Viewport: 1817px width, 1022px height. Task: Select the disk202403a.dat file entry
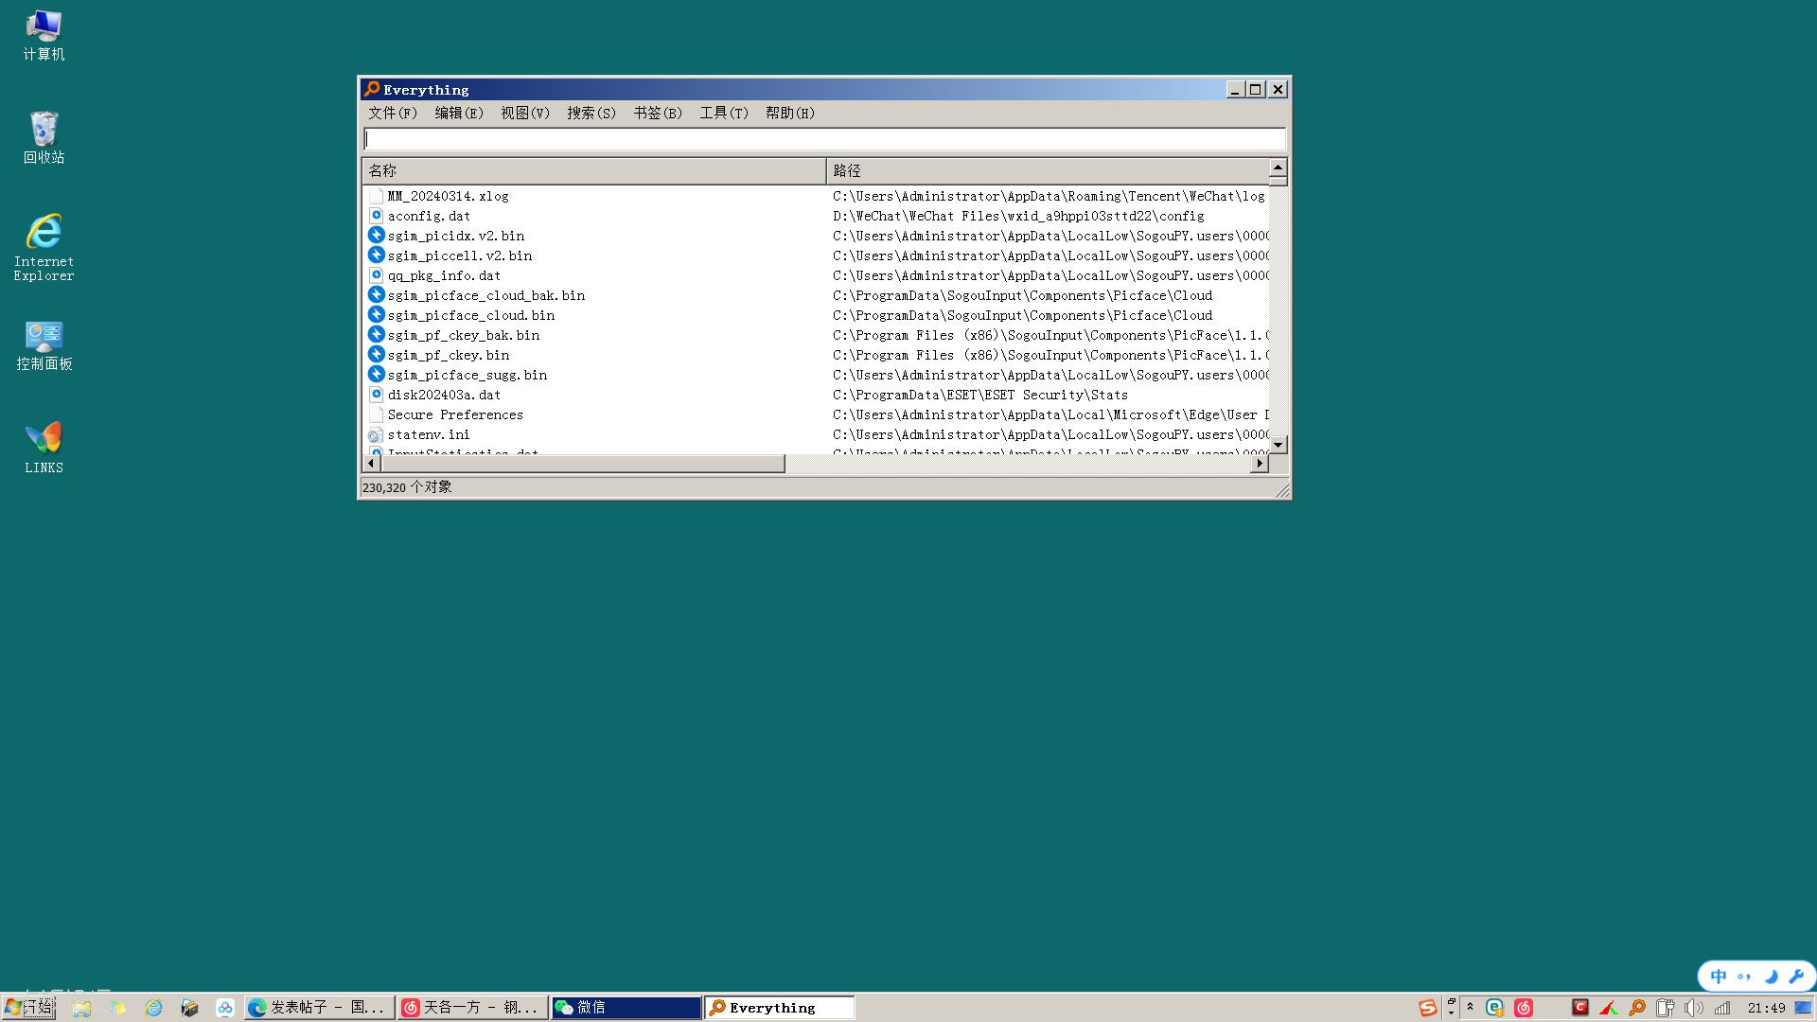[444, 396]
